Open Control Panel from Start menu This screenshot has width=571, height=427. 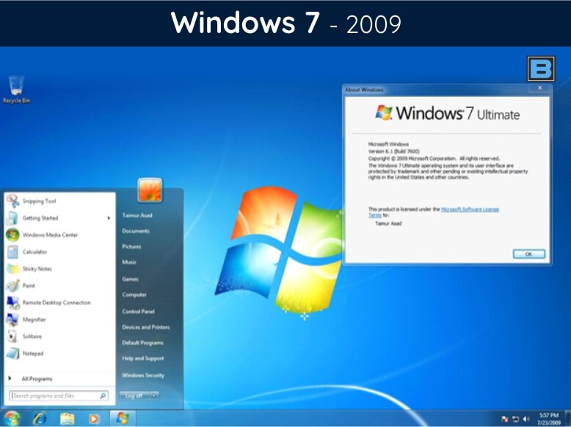(139, 312)
